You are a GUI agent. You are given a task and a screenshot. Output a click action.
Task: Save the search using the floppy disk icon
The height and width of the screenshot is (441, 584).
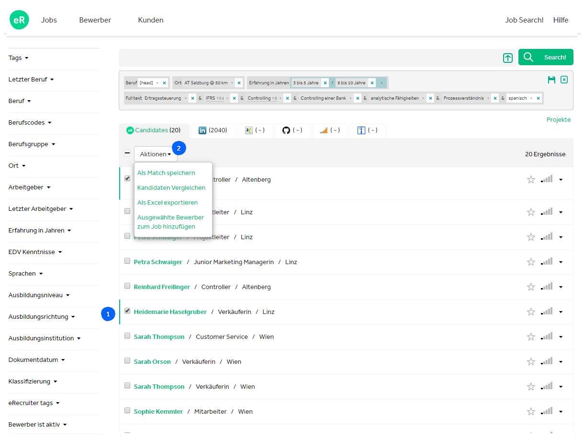coord(551,80)
